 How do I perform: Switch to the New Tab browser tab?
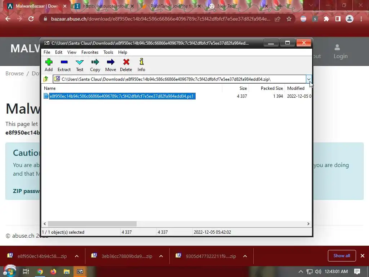point(238,6)
